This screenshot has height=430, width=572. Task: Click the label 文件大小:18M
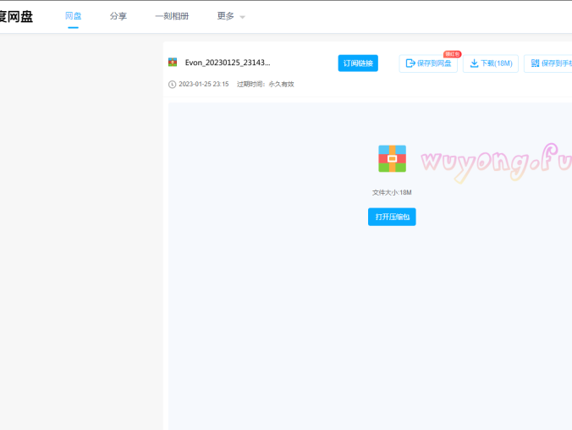[392, 192]
